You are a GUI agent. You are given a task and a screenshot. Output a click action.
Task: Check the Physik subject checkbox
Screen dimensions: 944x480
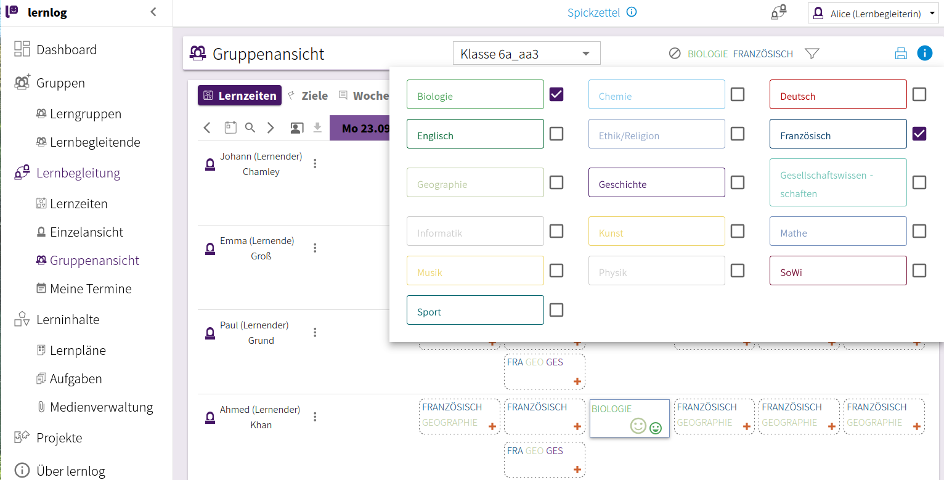click(738, 271)
